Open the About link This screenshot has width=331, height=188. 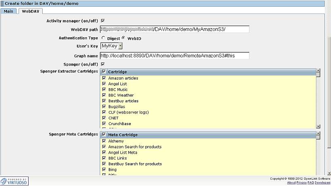click(x=291, y=183)
